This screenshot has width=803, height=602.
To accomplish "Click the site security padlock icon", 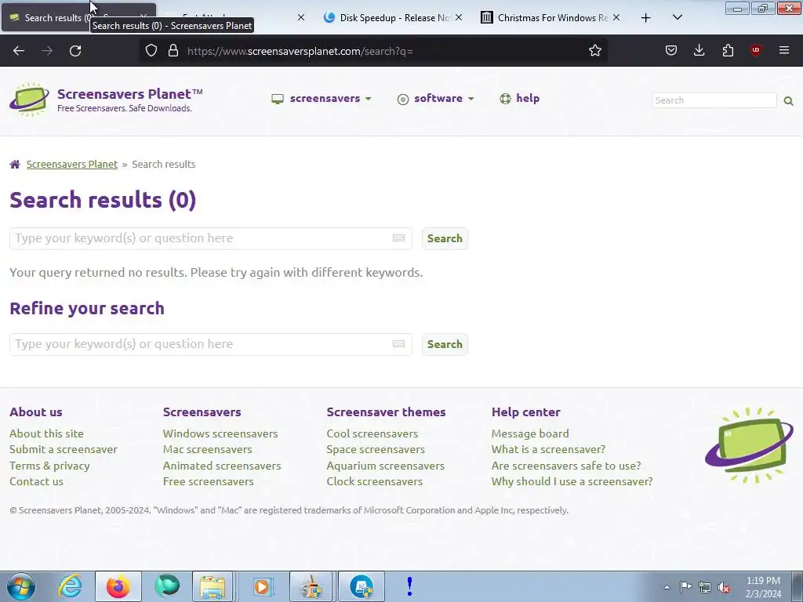I will click(x=173, y=51).
